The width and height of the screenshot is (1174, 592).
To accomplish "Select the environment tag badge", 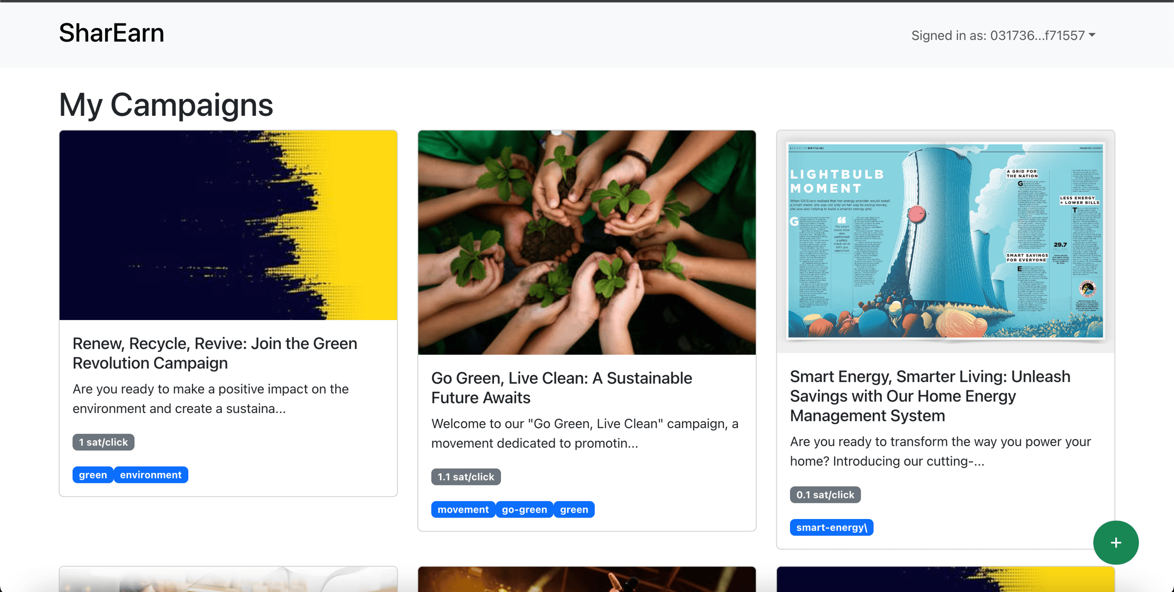I will (x=151, y=475).
